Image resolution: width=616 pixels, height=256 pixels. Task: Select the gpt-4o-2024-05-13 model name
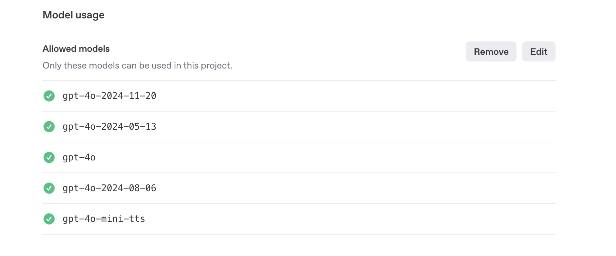pyautogui.click(x=109, y=127)
